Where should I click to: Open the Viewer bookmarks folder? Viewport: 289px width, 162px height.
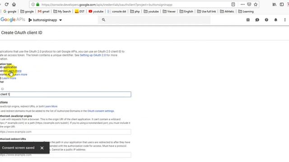(x=169, y=11)
